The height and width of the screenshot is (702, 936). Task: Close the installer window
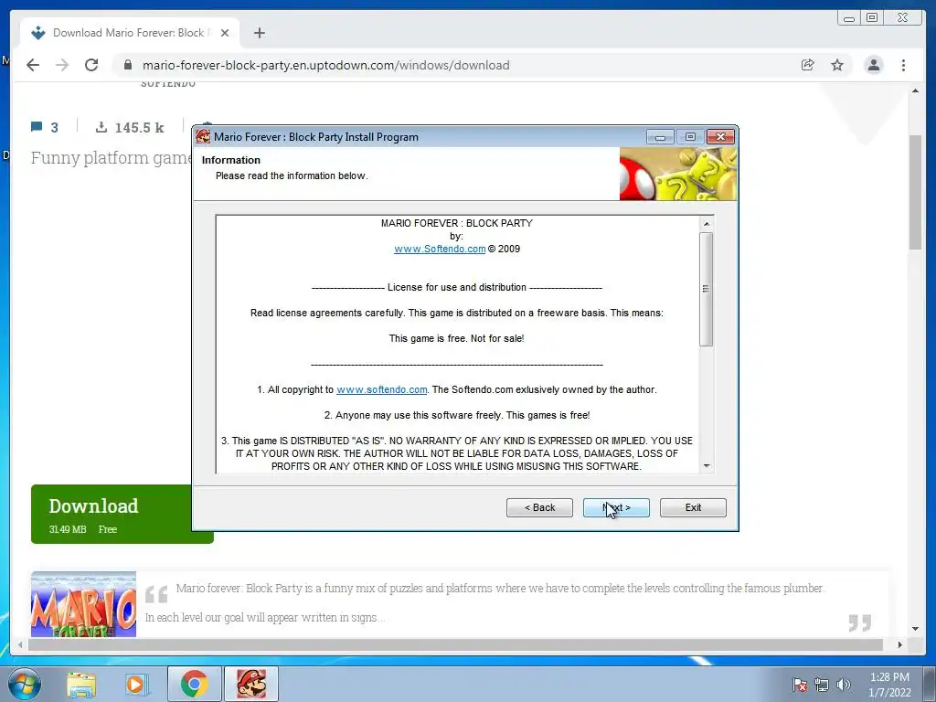pos(720,137)
